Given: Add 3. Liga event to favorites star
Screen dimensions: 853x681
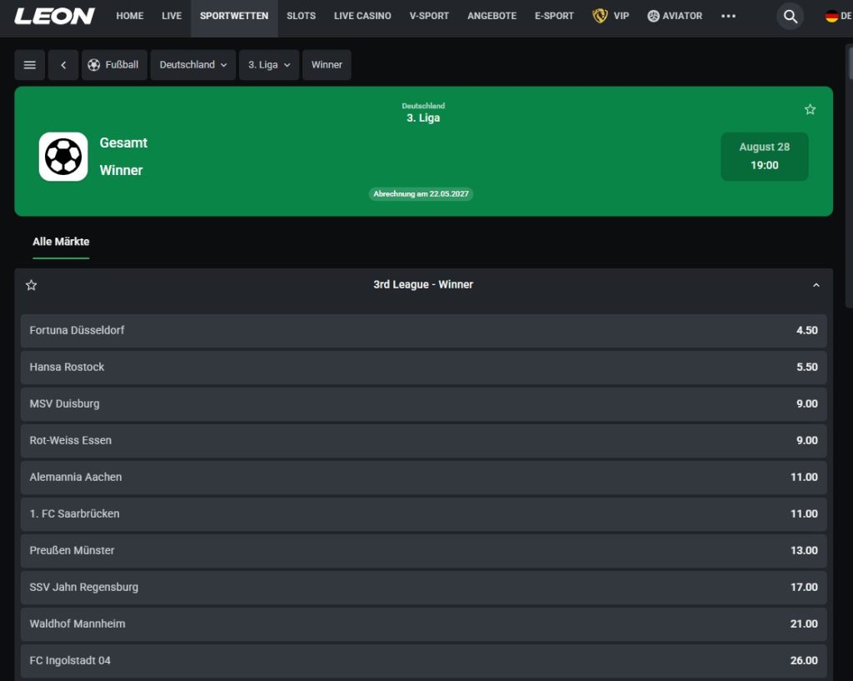Looking at the screenshot, I should [810, 109].
